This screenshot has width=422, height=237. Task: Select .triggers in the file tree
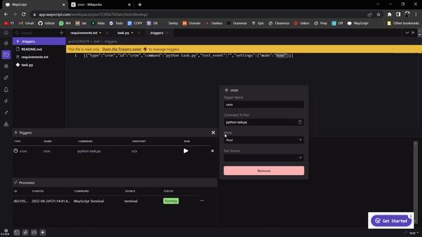(39, 41)
